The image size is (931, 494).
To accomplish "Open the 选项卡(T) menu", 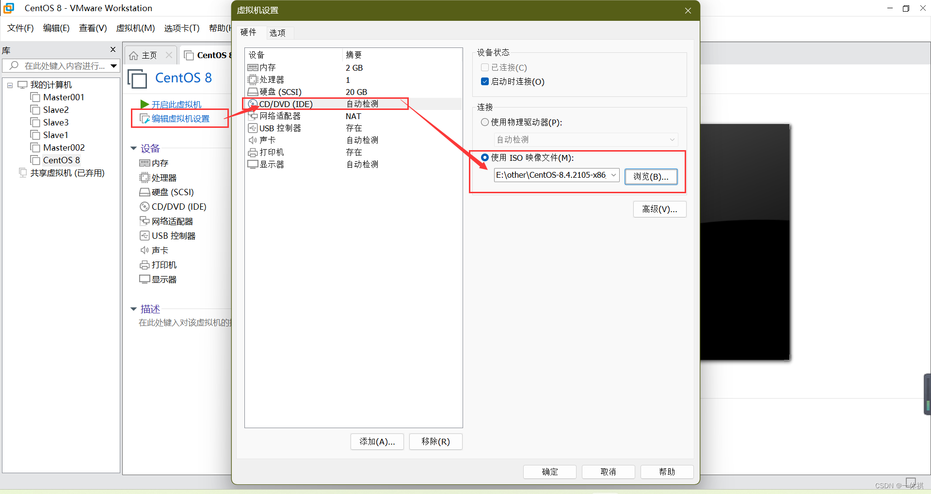I will point(182,28).
